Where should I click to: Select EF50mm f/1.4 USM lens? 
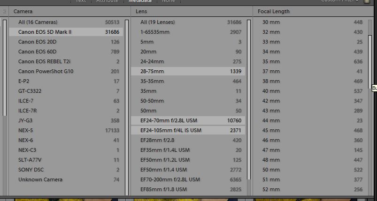coord(188,170)
